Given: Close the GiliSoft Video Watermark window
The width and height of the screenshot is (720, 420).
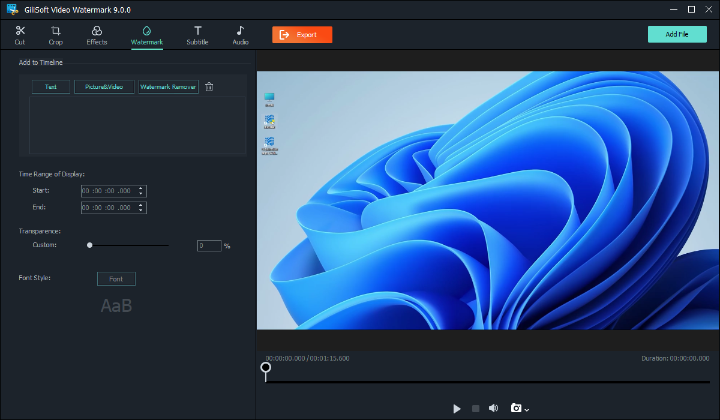Looking at the screenshot, I should tap(708, 10).
